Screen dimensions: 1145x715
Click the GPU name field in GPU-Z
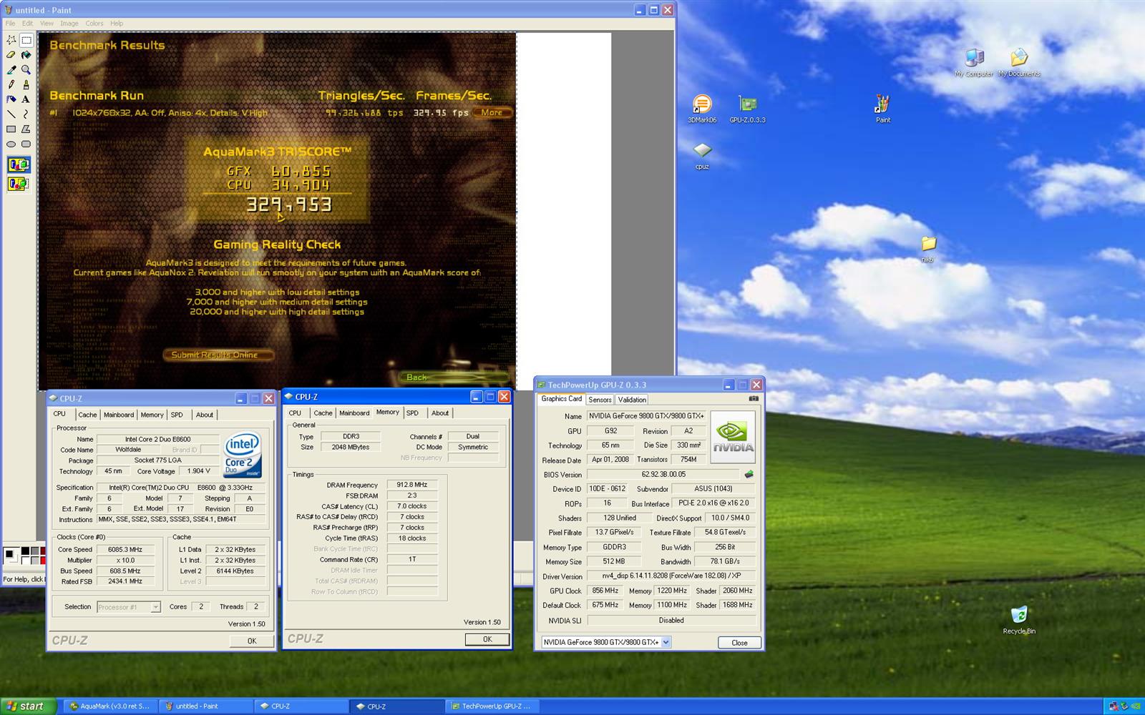pyautogui.click(x=646, y=416)
